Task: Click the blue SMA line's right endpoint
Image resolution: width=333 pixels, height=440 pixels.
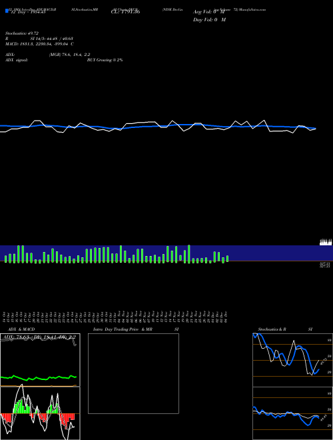Action: (x=315, y=129)
